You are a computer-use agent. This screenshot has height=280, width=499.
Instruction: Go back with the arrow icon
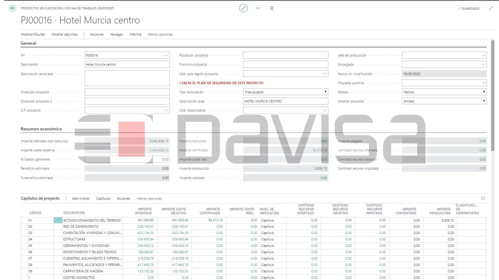12,8
